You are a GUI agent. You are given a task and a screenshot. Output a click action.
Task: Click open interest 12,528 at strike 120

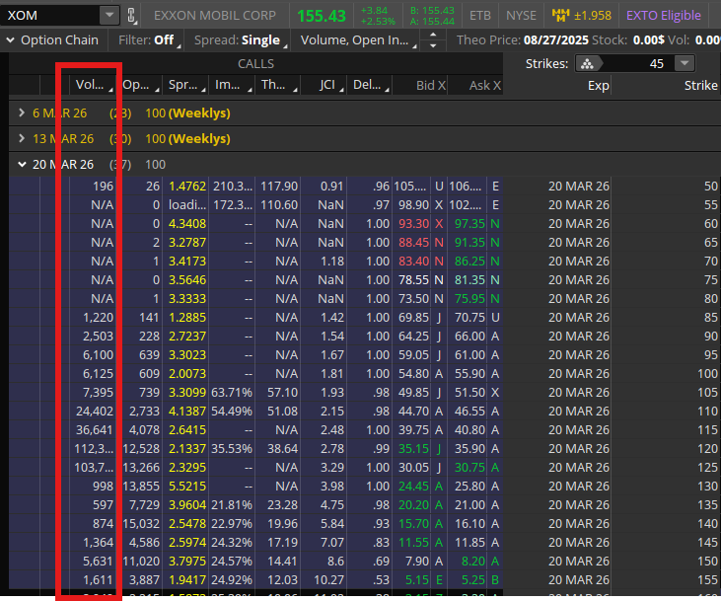pos(141,449)
